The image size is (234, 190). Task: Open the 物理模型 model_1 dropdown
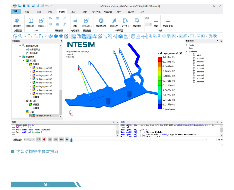coord(29,139)
